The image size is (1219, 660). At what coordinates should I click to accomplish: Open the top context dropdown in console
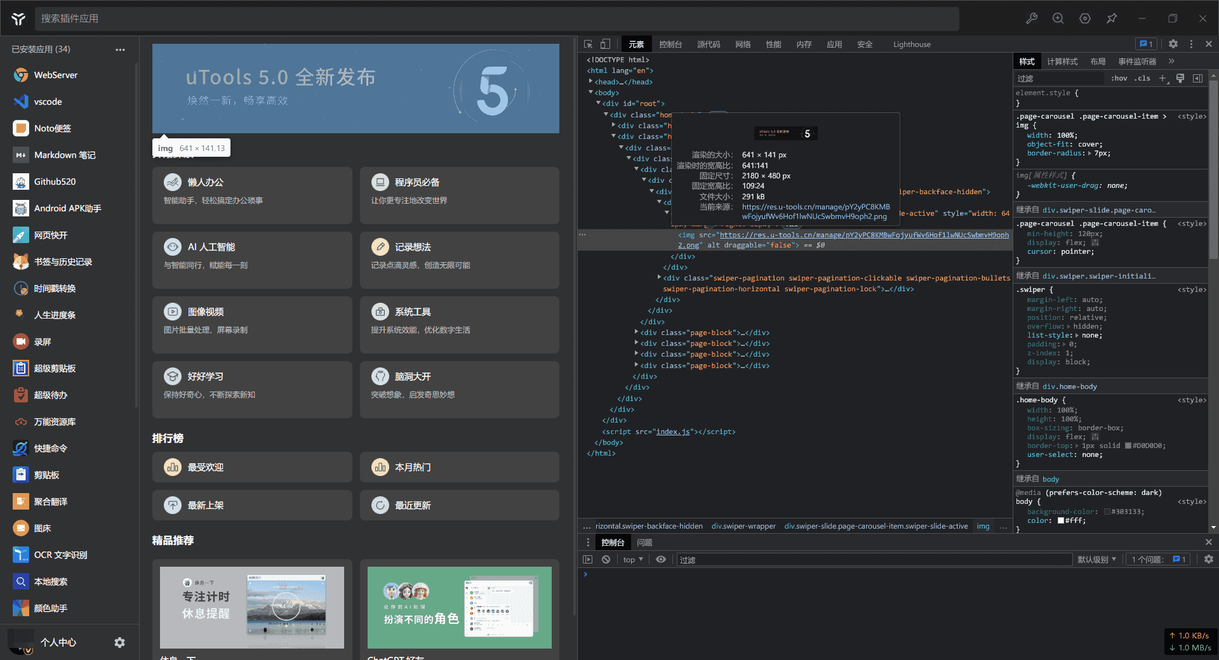pos(633,559)
